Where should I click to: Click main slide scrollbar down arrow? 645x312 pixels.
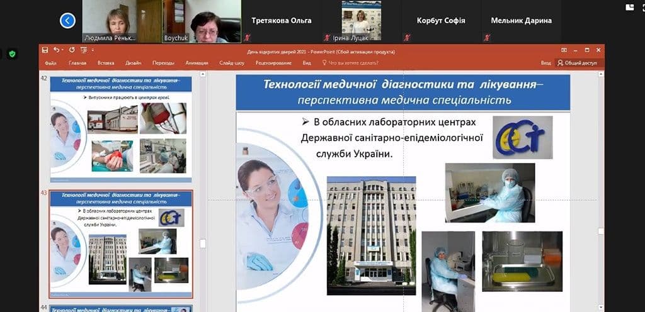tap(601, 307)
